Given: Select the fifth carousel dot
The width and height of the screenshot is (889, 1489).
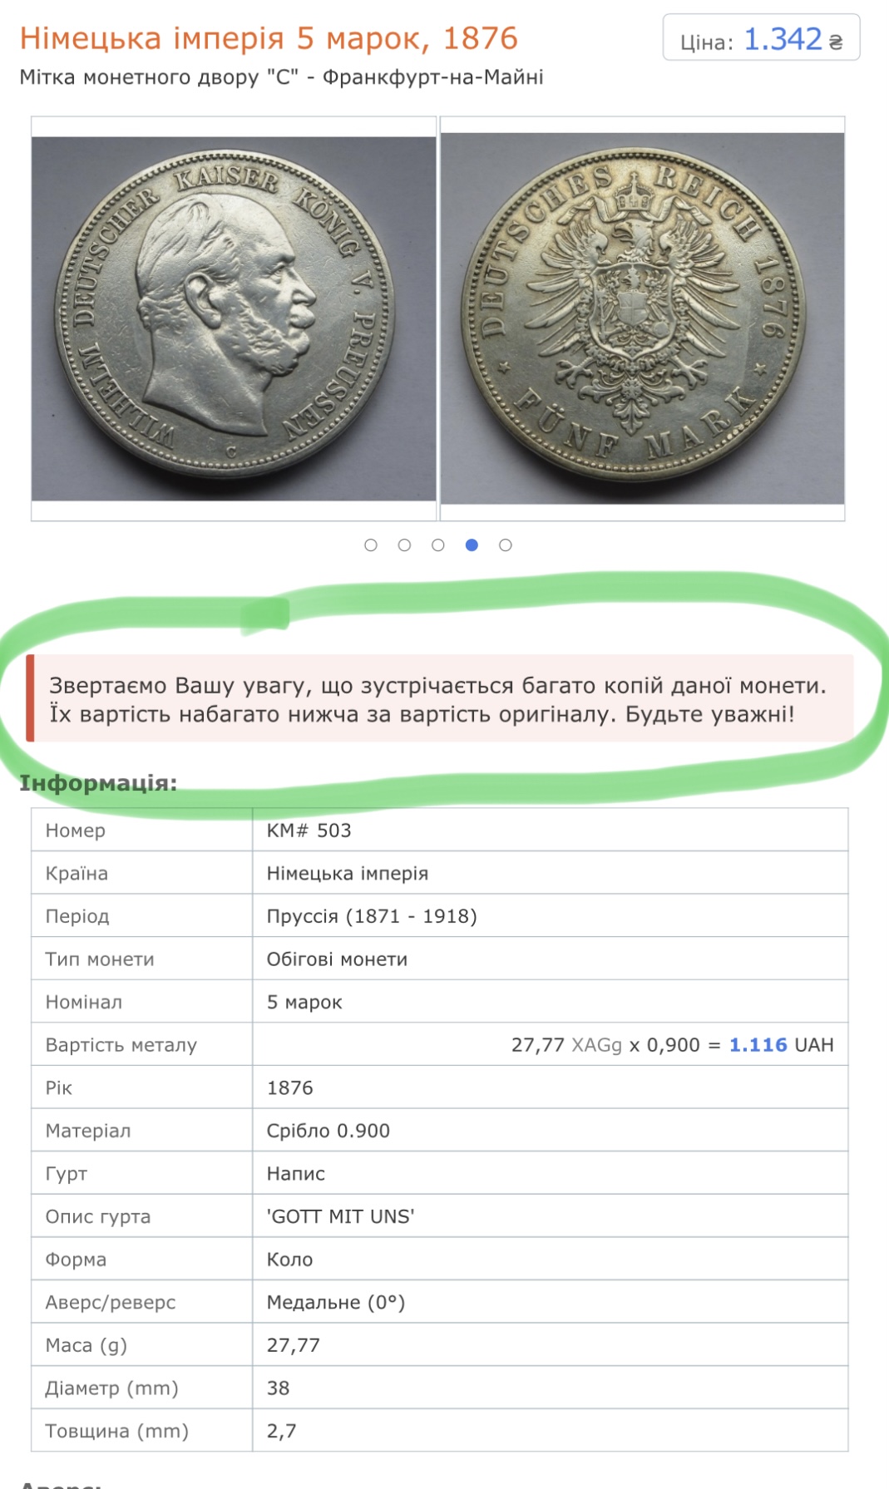Looking at the screenshot, I should tap(506, 545).
